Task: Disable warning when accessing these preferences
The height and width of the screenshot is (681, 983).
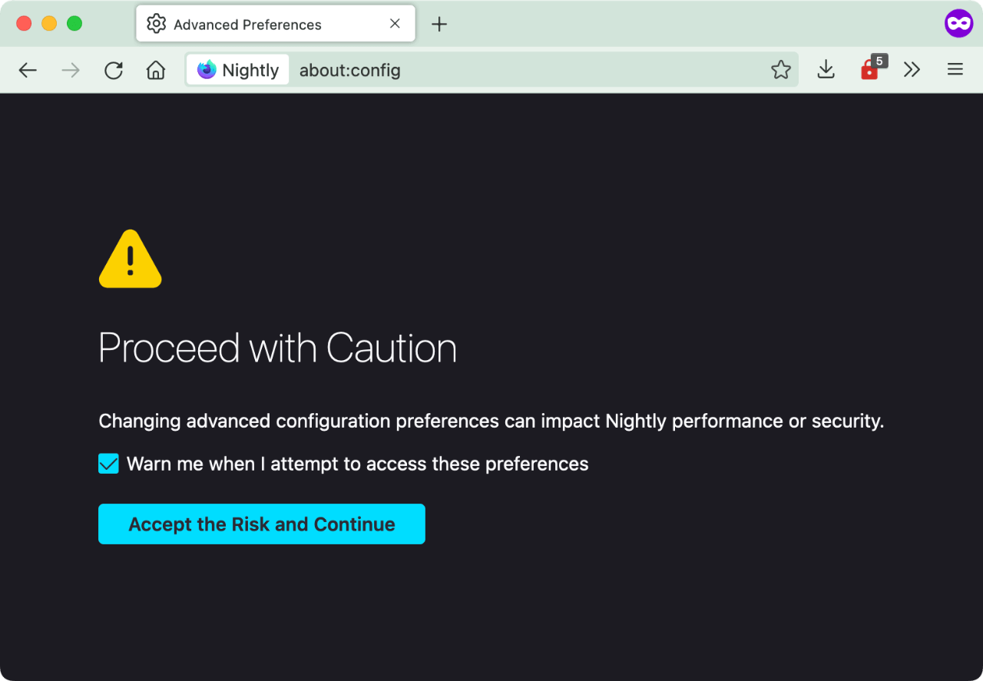Action: pyautogui.click(x=108, y=464)
